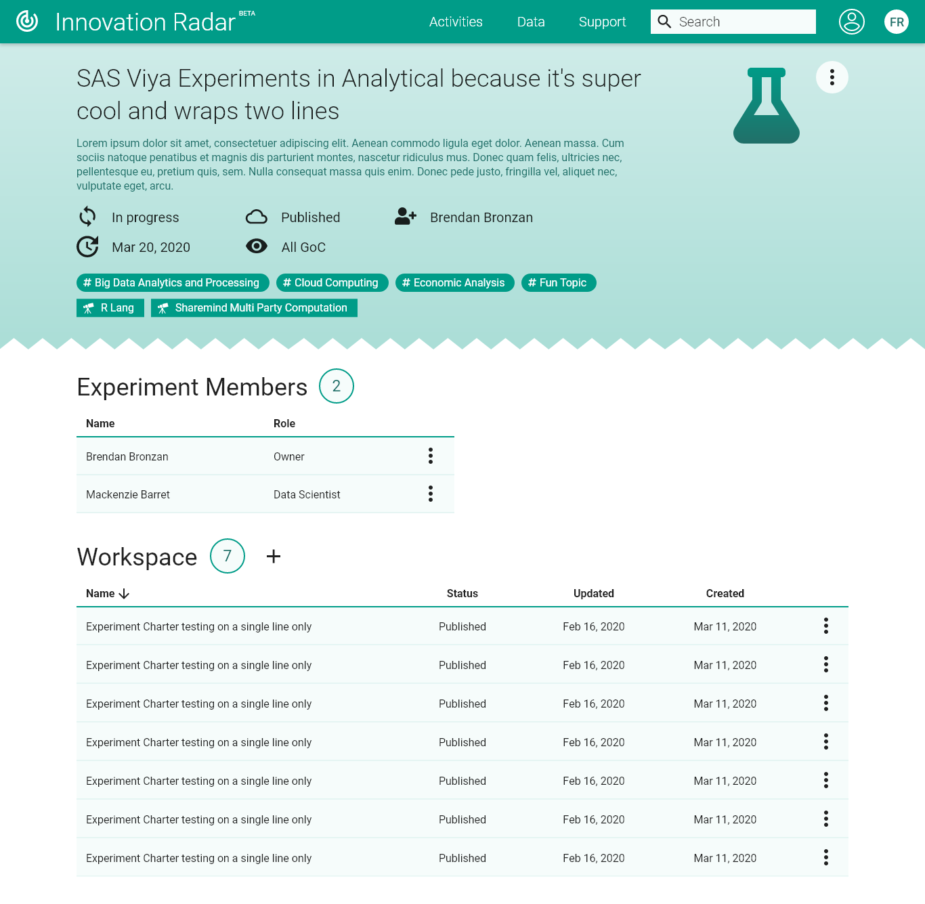This screenshot has height=904, width=925.
Task: Select the Economic Analysis tag
Action: (454, 282)
